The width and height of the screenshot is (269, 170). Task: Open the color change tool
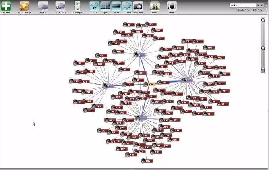point(24,6)
